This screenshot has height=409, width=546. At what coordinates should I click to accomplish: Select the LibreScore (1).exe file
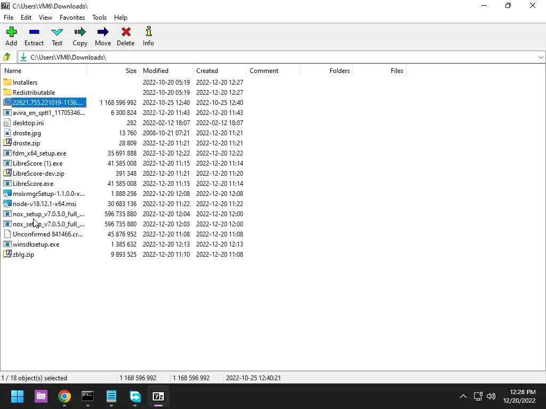pos(38,163)
